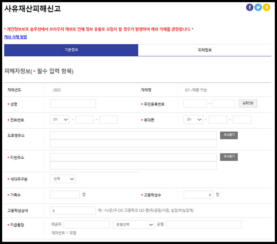
Task: Click the 가족수 family count field
Action: [65, 194]
